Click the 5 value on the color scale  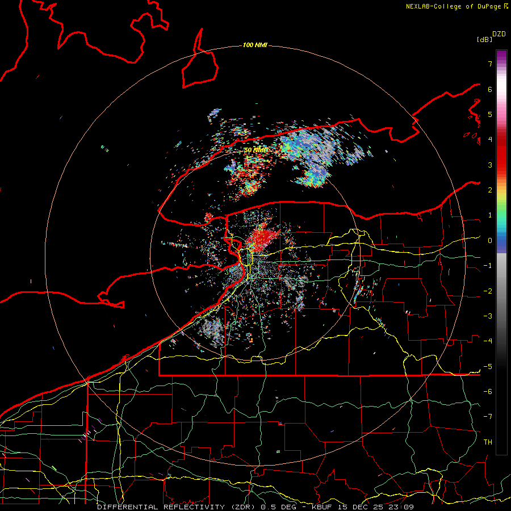(490, 114)
